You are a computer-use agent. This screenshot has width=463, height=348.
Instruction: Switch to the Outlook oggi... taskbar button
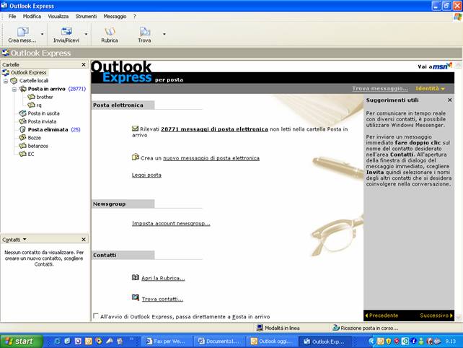pos(272,342)
